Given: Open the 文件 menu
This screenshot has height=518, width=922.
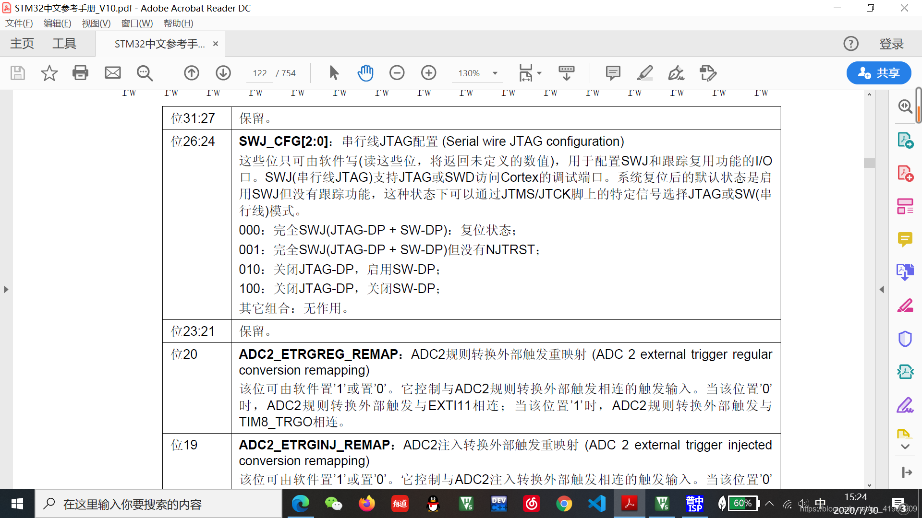Looking at the screenshot, I should (x=19, y=24).
